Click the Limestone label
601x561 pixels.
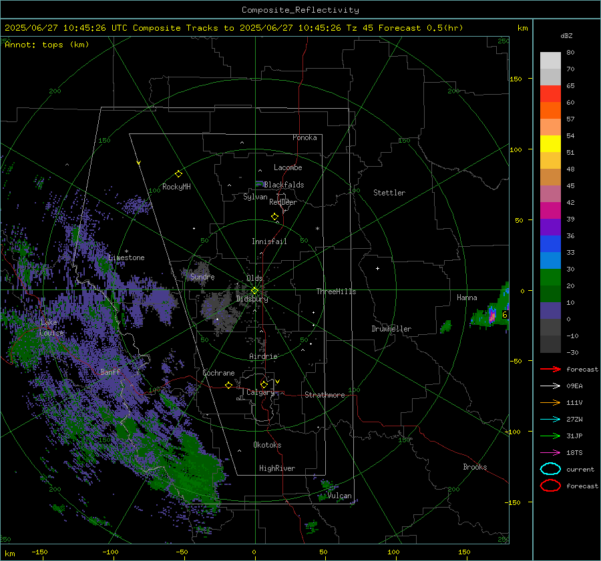tap(126, 257)
